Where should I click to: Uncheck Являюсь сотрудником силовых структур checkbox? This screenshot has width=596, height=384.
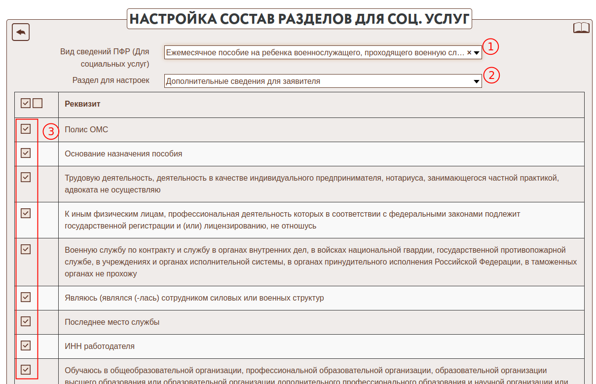[26, 297]
